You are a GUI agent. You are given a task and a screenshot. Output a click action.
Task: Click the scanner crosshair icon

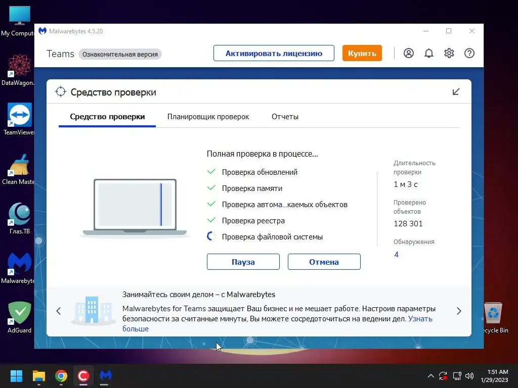[61, 92]
